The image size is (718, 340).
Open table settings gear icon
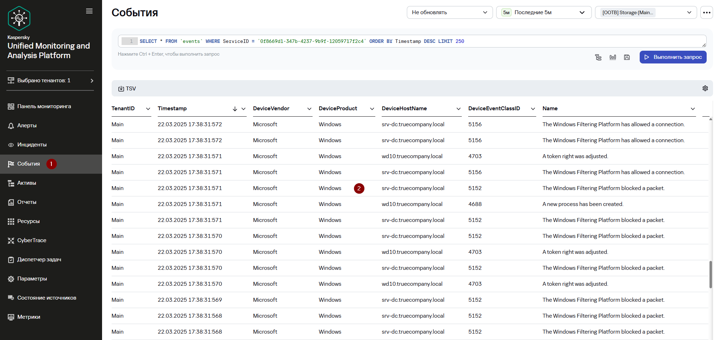pos(705,88)
